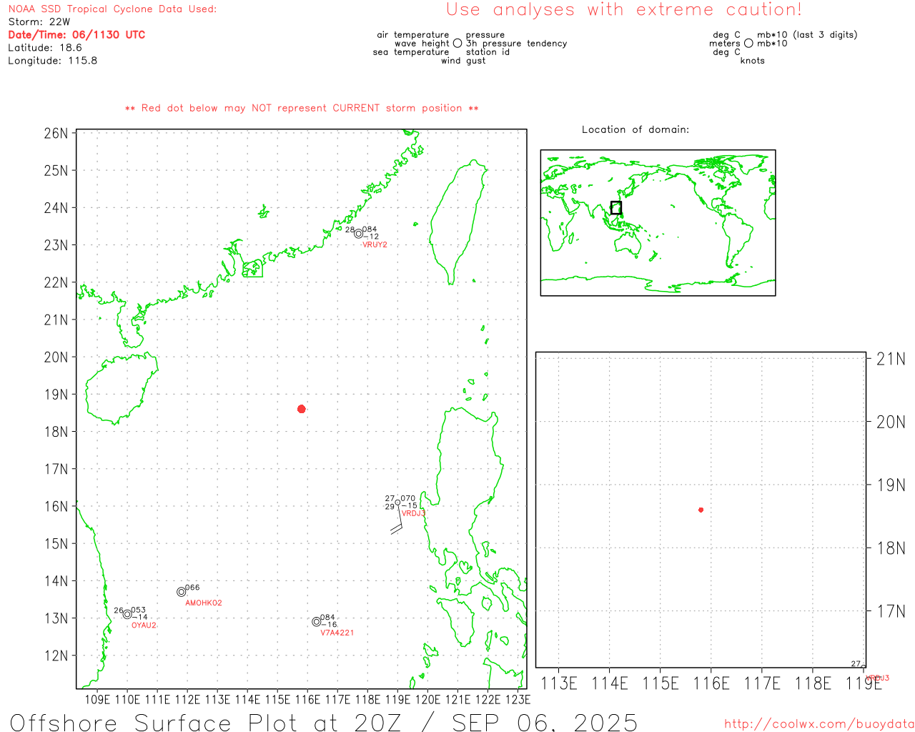The height and width of the screenshot is (732, 915).
Task: Click the 19N label on the inset map
Action: pyautogui.click(x=891, y=485)
